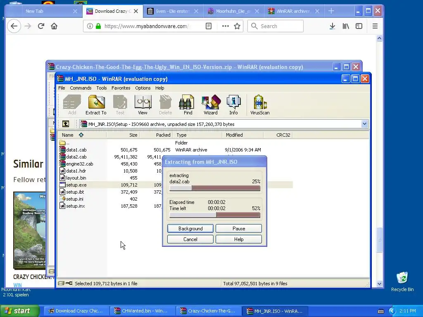
Task: Sort file list by CRC32 column
Action: (x=278, y=135)
